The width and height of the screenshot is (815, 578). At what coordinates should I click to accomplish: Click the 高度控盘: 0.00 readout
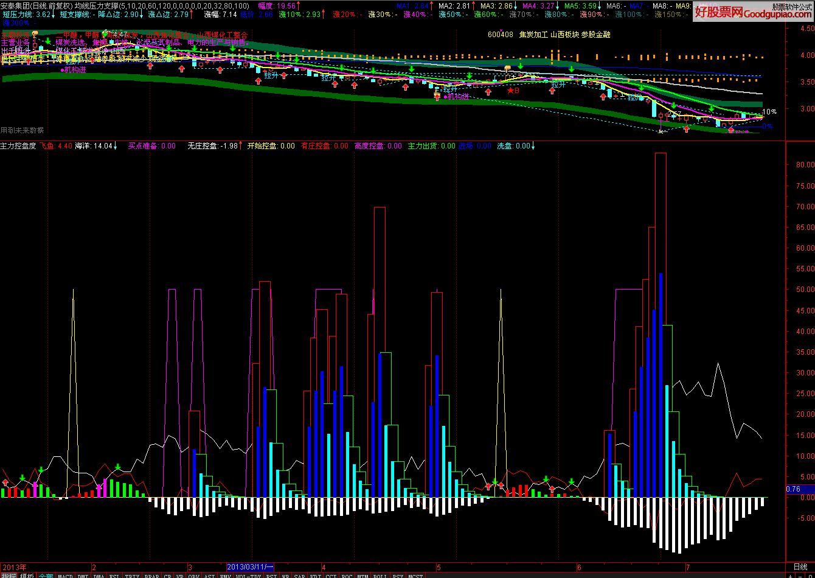click(378, 146)
